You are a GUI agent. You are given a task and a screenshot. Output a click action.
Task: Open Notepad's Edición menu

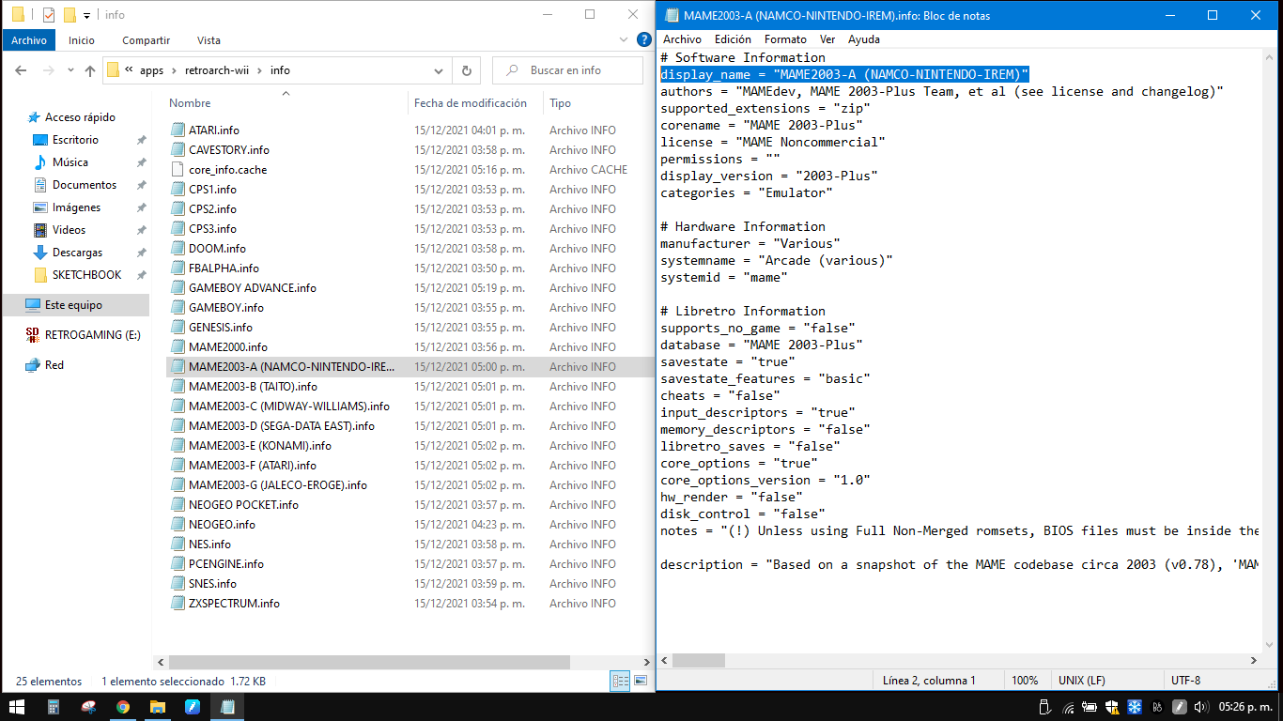[x=733, y=39]
